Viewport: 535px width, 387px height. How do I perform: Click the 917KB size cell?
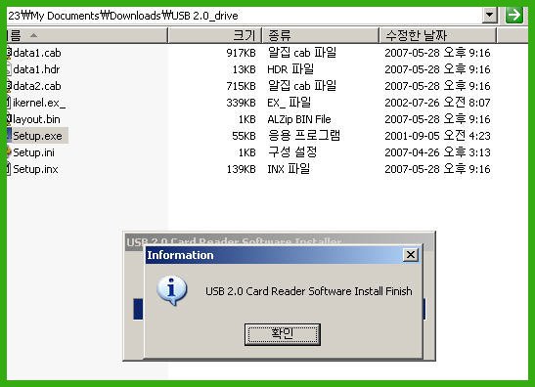point(241,53)
